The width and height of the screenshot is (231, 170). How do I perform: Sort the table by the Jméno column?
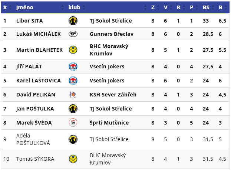(x=24, y=7)
